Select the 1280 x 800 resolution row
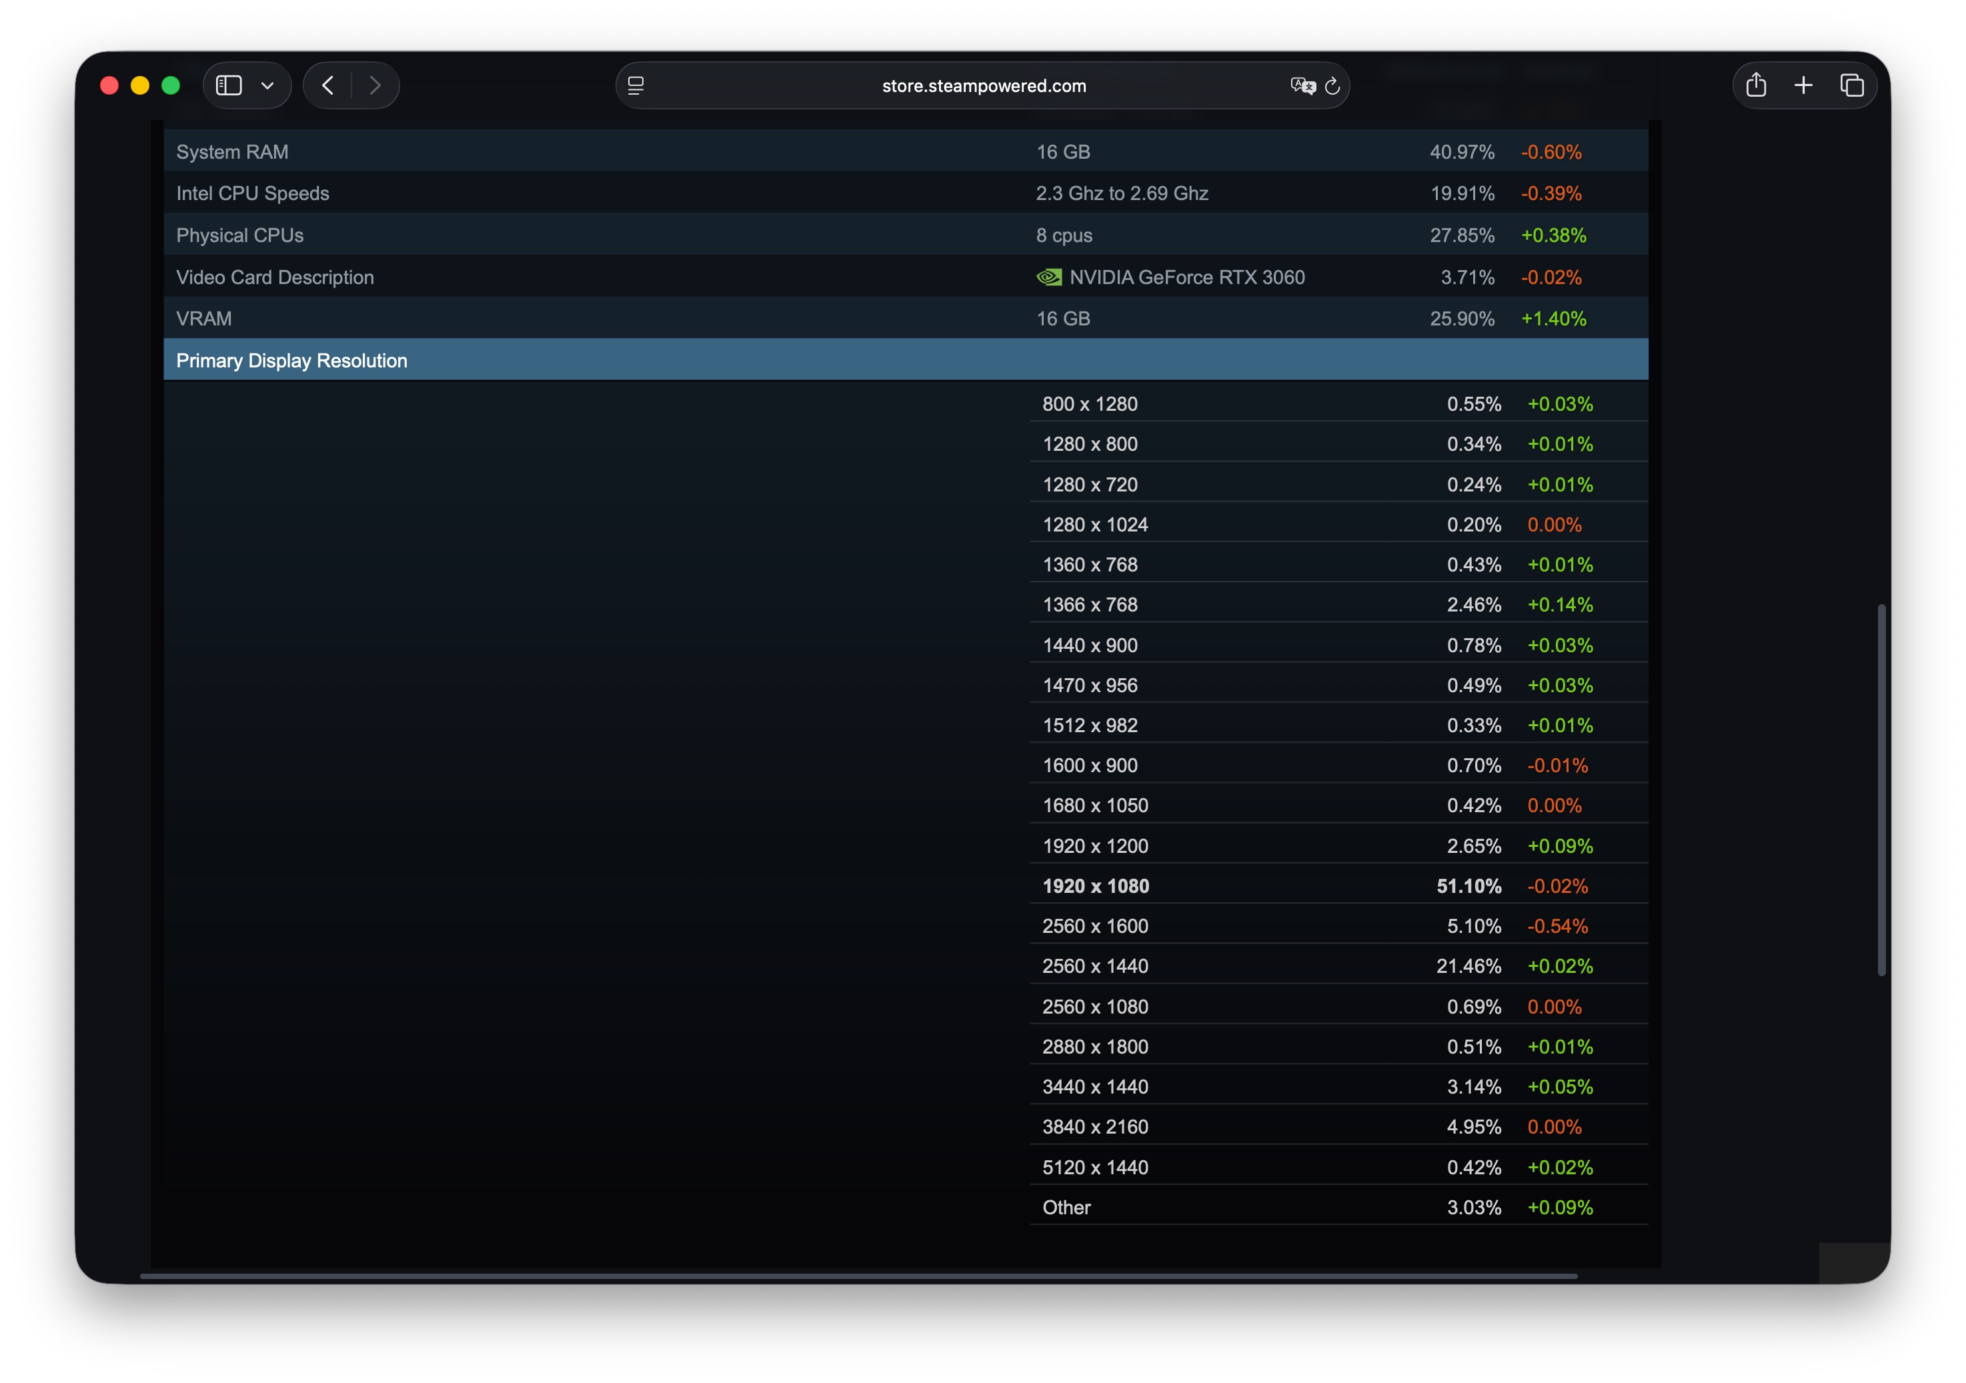1966x1383 pixels. pyautogui.click(x=1338, y=443)
